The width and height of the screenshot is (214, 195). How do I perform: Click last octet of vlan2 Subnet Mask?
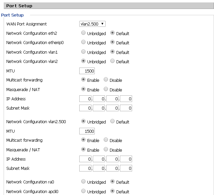pos(126,108)
